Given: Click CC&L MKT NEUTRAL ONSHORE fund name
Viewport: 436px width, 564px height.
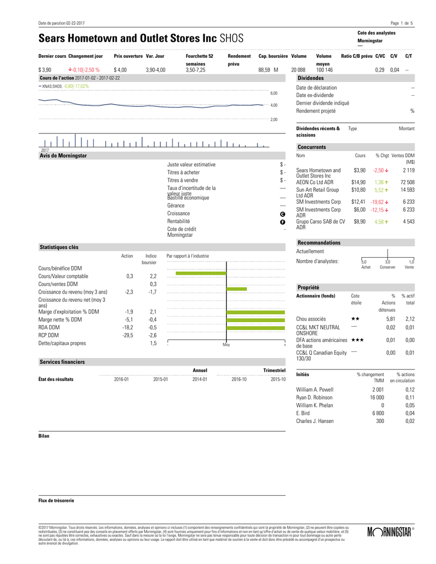Looking at the screenshot, I should (318, 330).
